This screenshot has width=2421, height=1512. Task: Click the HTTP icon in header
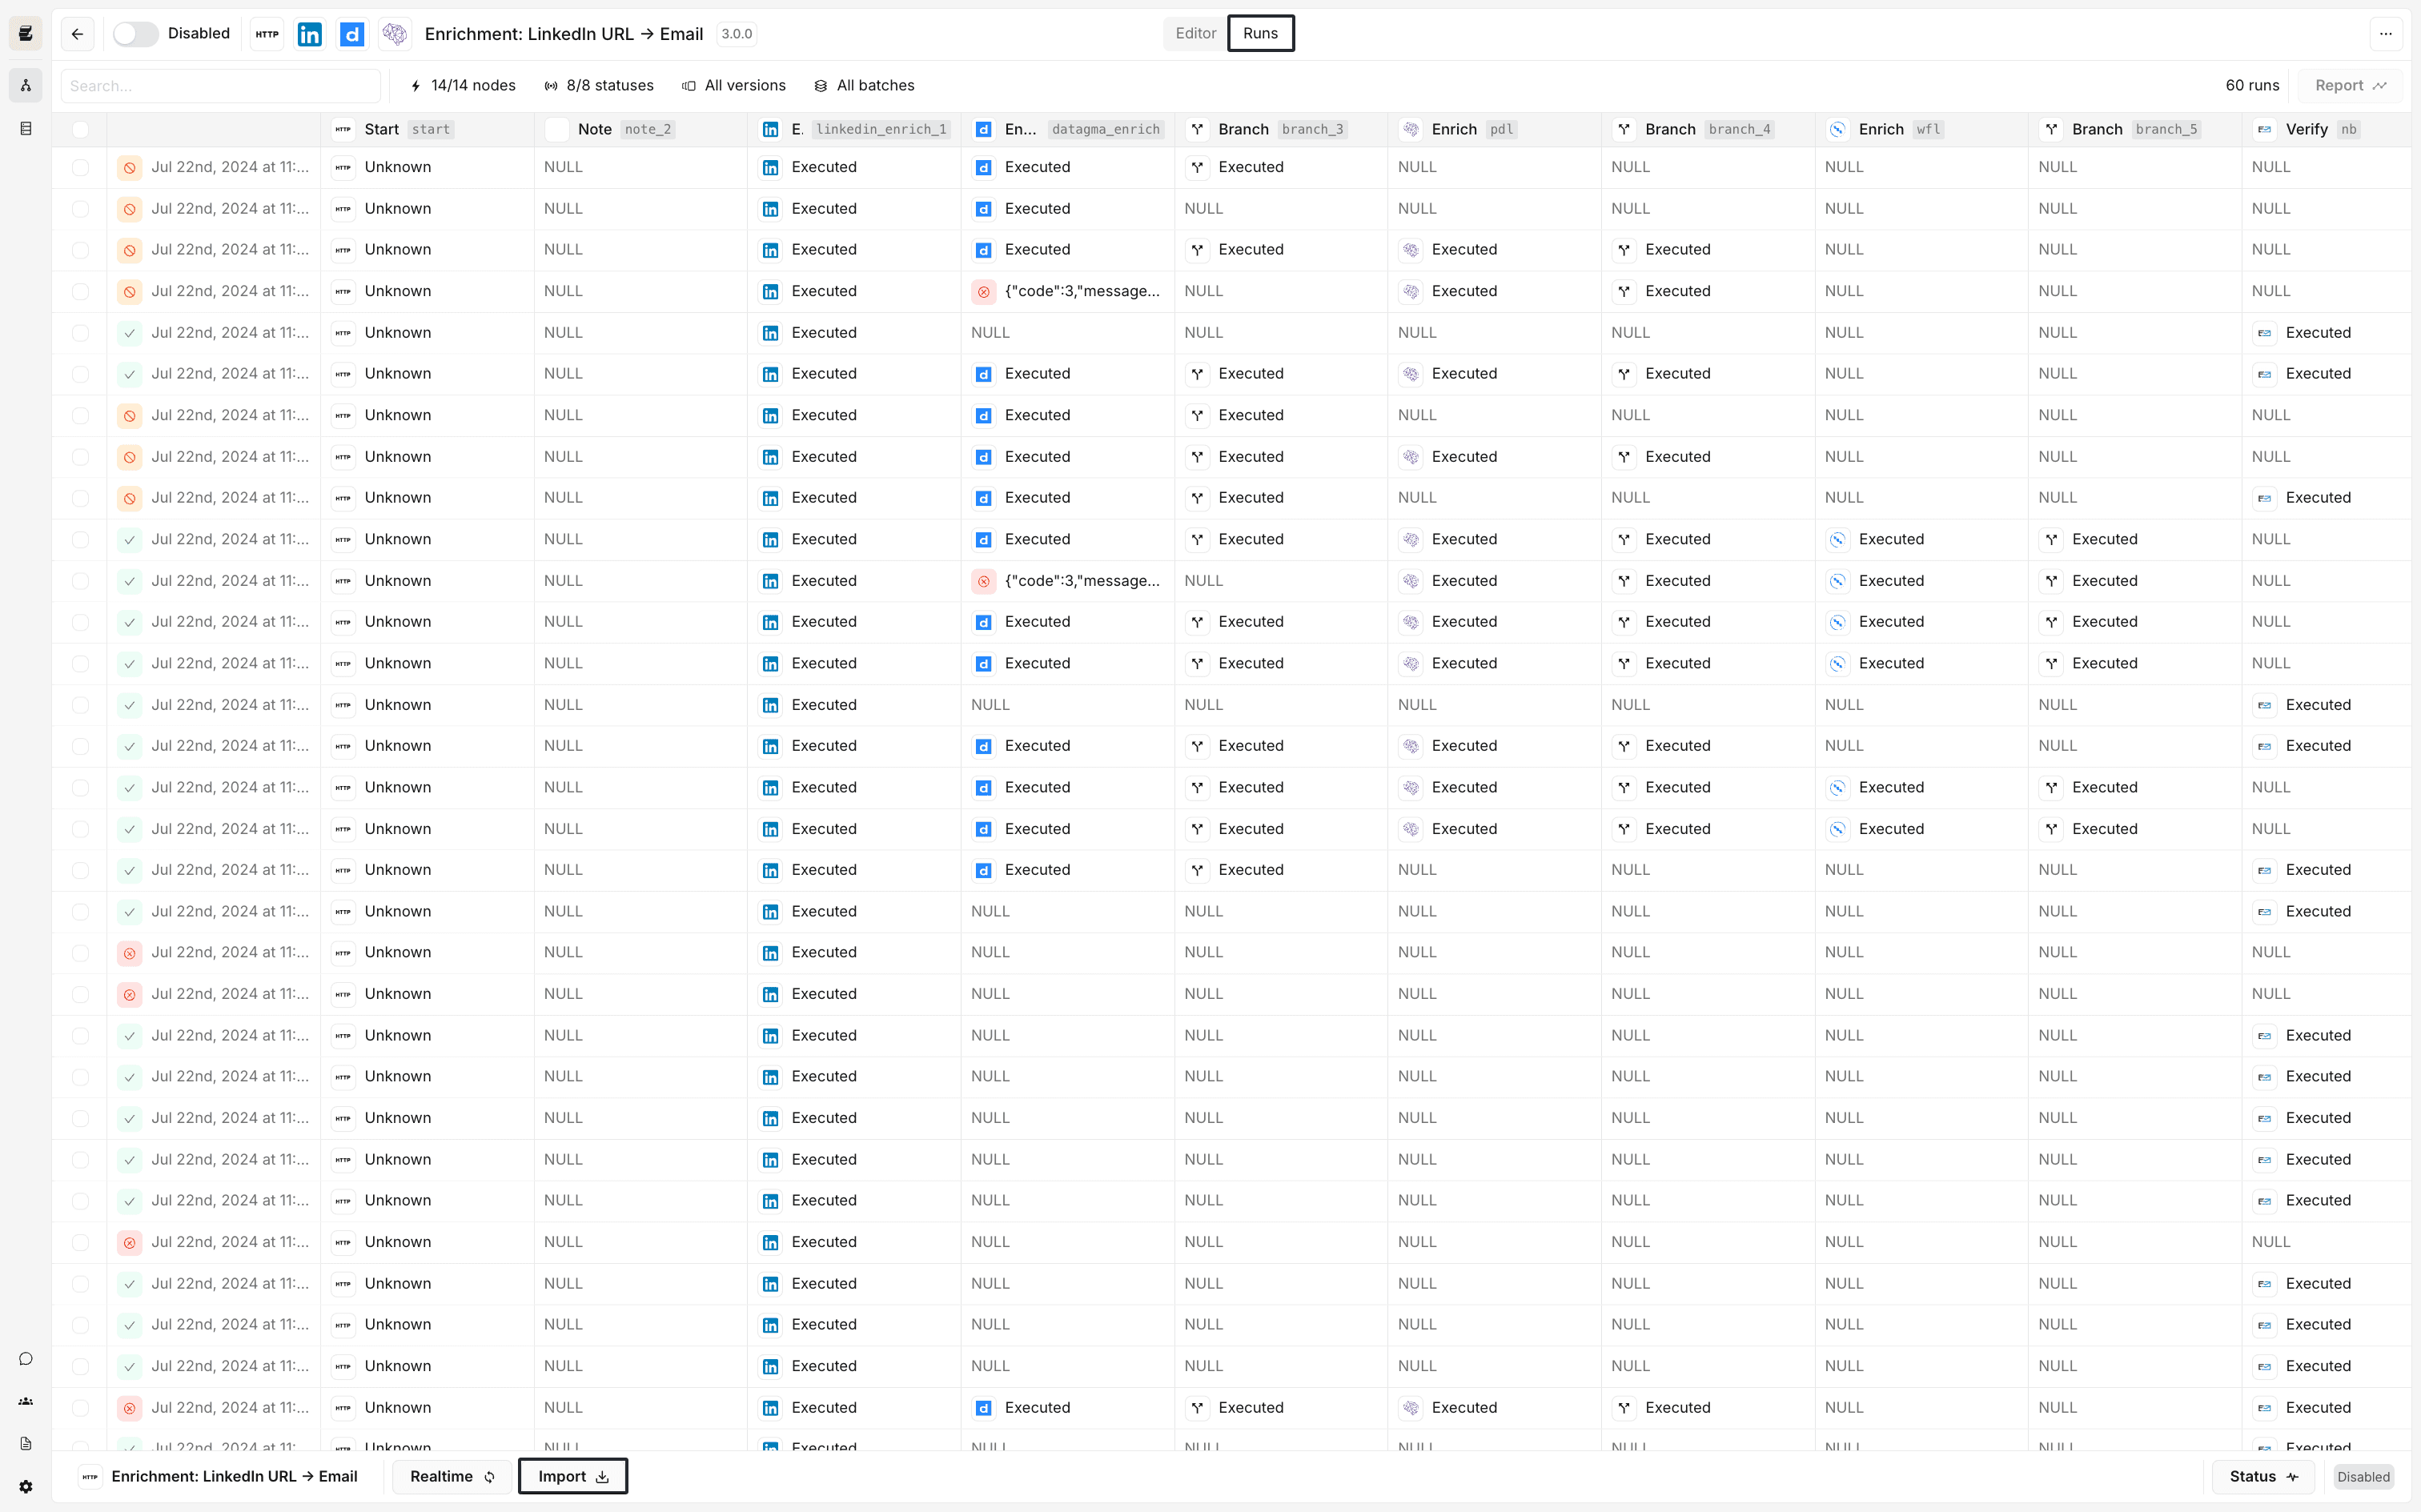tap(267, 34)
